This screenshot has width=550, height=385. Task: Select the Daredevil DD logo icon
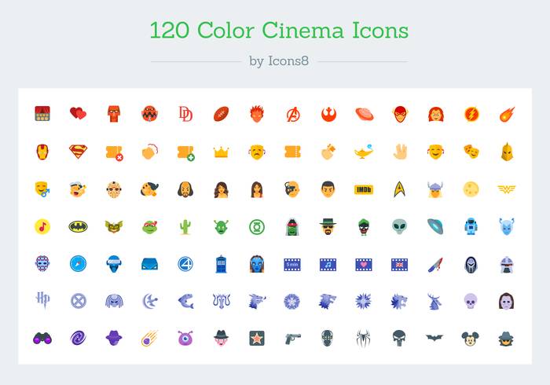185,114
